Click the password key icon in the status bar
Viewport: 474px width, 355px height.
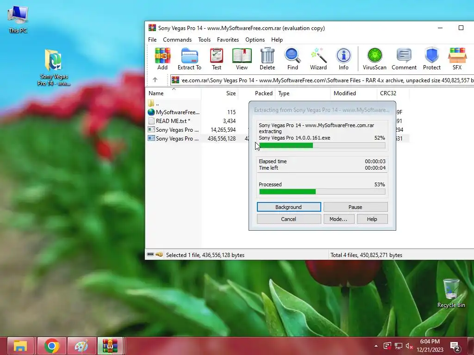coord(159,255)
